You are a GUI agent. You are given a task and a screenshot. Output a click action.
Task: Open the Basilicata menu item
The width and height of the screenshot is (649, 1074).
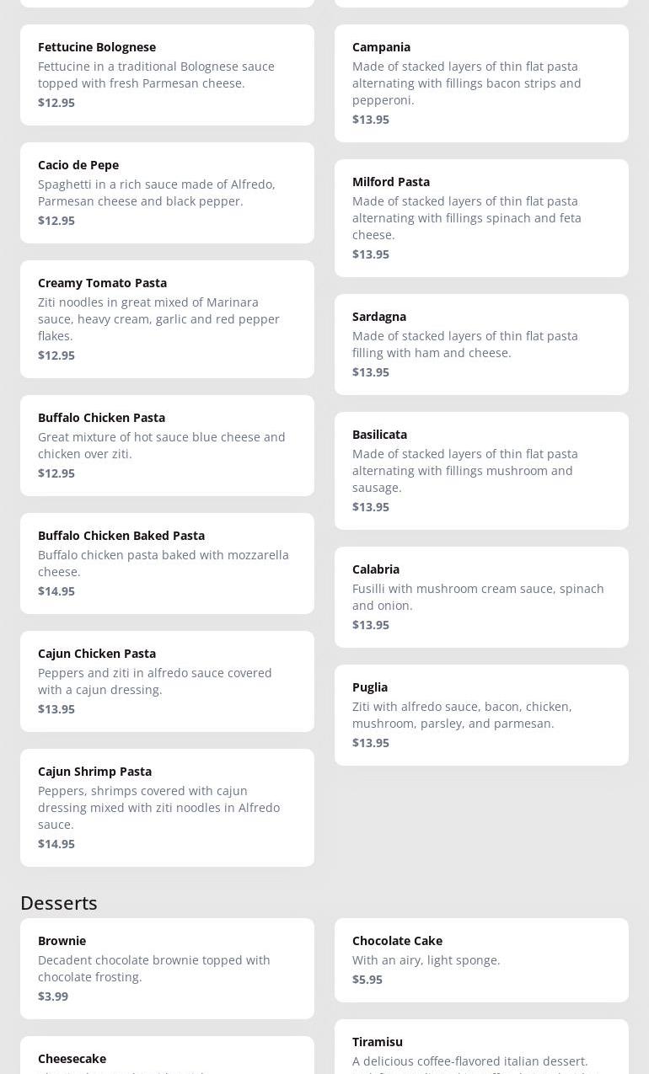pos(481,471)
